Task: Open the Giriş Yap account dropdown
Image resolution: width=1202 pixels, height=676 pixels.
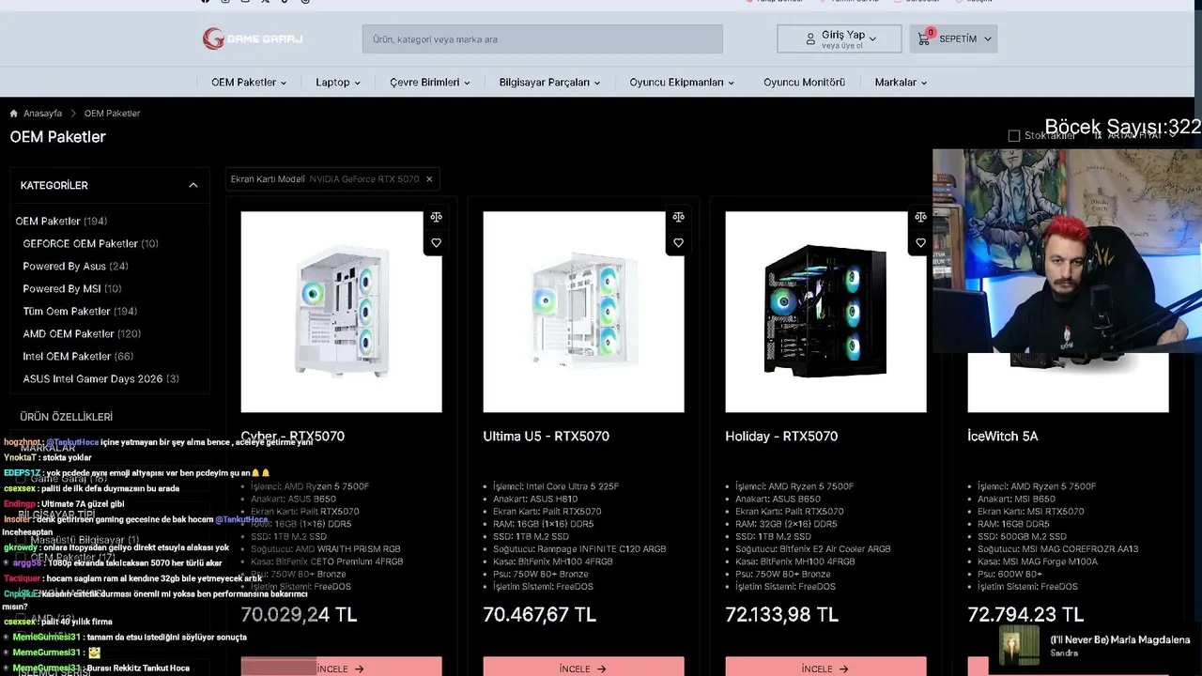Action: click(840, 38)
